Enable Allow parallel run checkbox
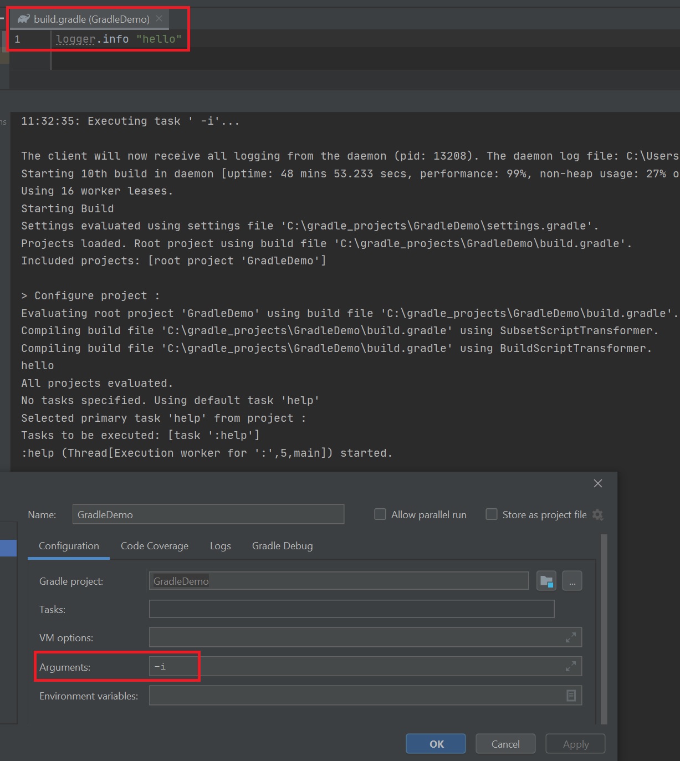Viewport: 680px width, 761px height. click(x=380, y=514)
